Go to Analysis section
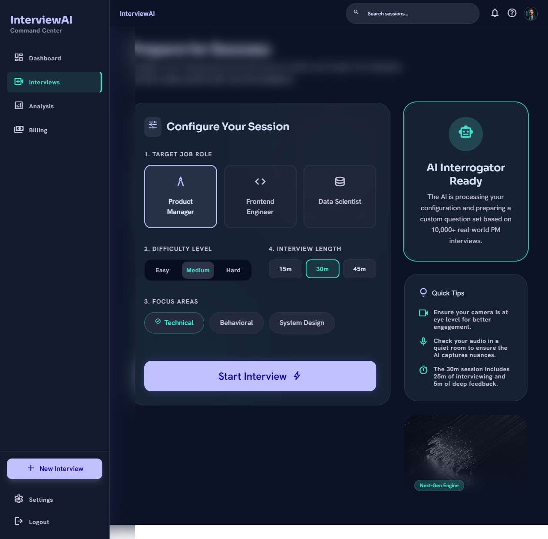The height and width of the screenshot is (539, 548). click(54, 106)
